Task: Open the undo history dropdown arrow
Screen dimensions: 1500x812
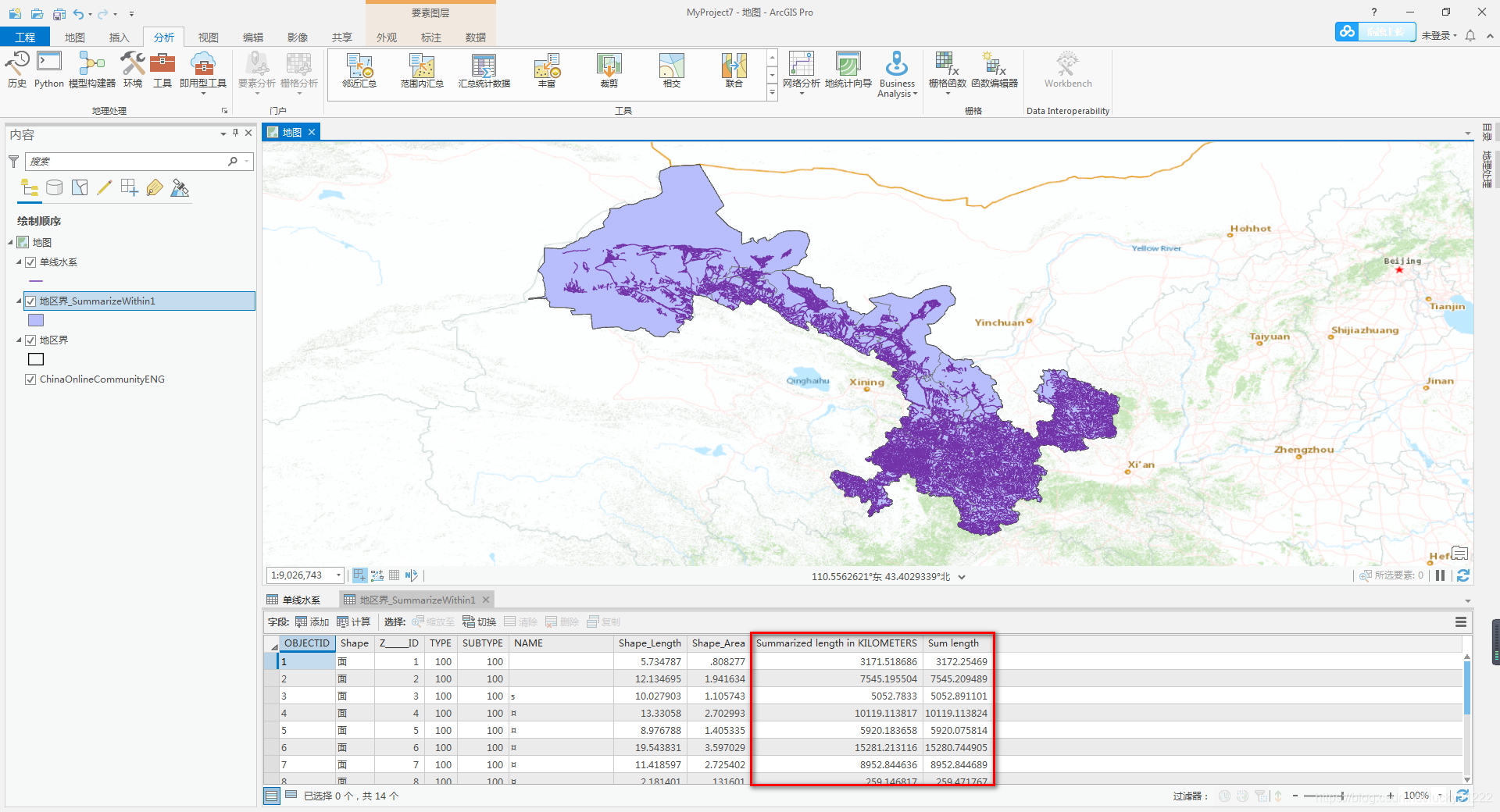Action: (90, 14)
